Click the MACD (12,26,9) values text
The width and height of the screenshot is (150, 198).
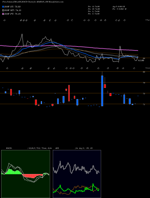[39, 148]
